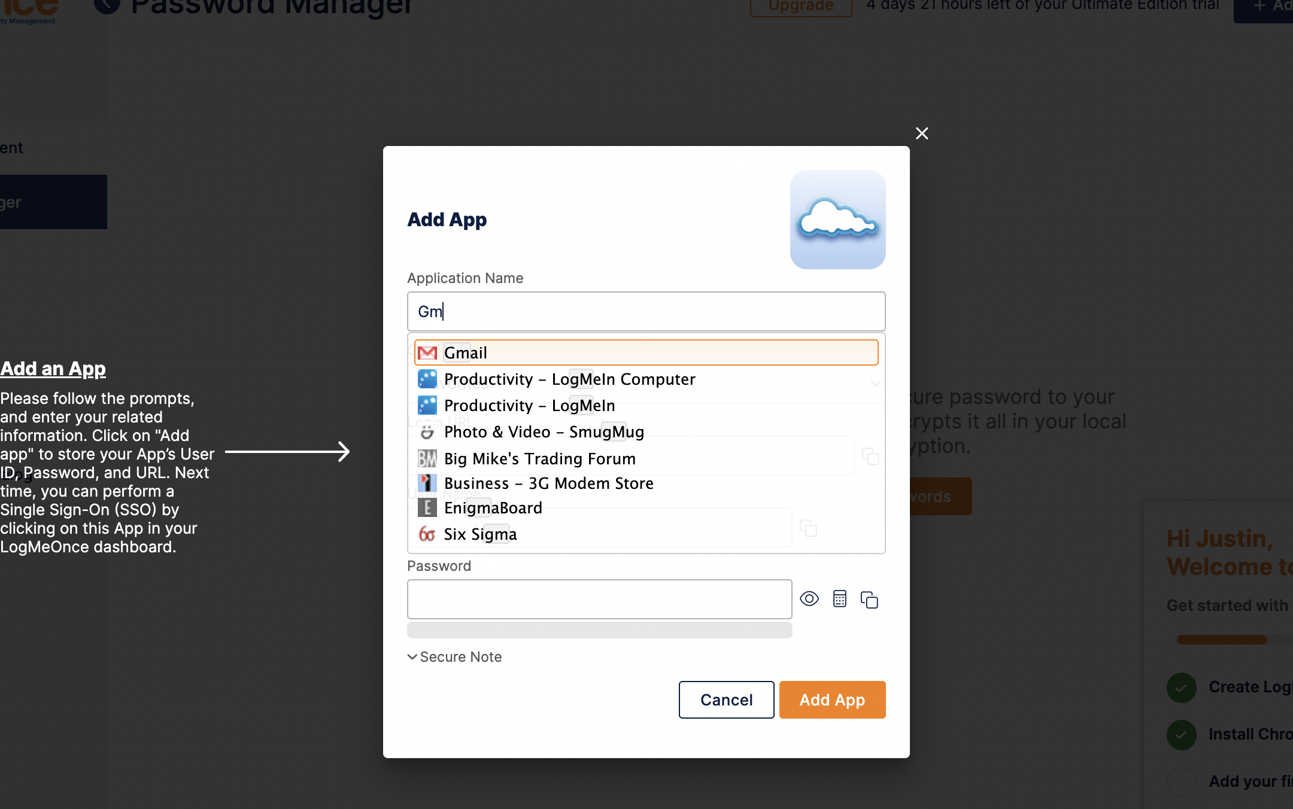
Task: Select Business – 3G Modem Store entry
Action: point(646,483)
